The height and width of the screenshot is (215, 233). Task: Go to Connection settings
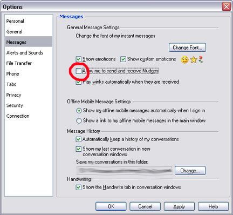[x=18, y=116]
